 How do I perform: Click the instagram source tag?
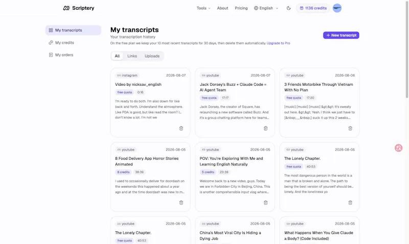(127, 75)
